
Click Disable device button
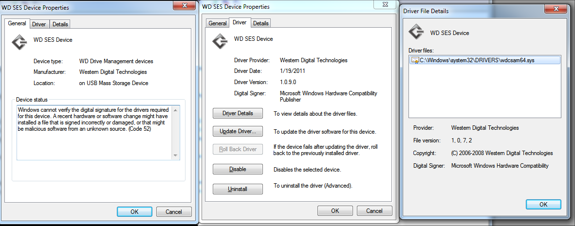click(238, 169)
